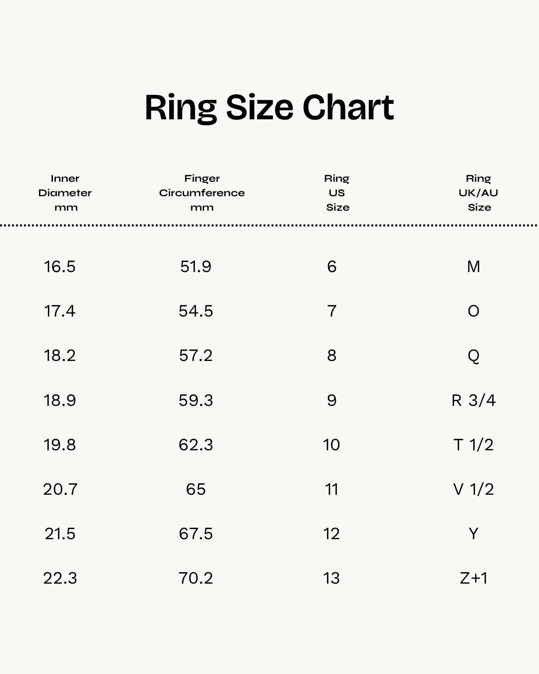Select the V 1/2 UK/AU size
539x674 pixels.
[x=473, y=489]
